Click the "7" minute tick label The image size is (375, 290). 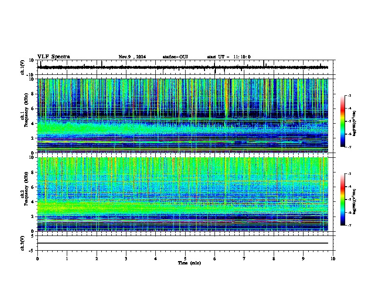click(244, 259)
